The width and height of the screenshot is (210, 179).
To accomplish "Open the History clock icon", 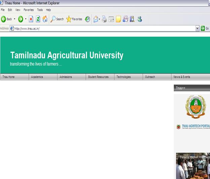I will coord(87,19).
